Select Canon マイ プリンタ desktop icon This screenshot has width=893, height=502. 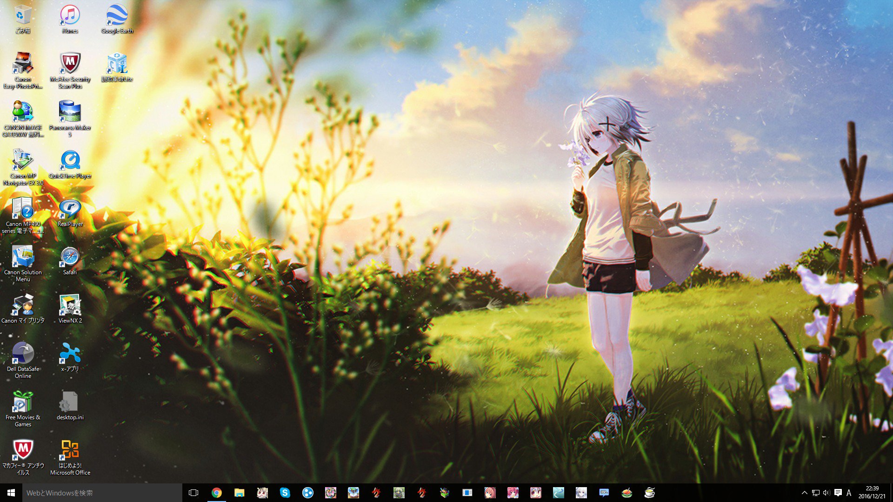[23, 309]
